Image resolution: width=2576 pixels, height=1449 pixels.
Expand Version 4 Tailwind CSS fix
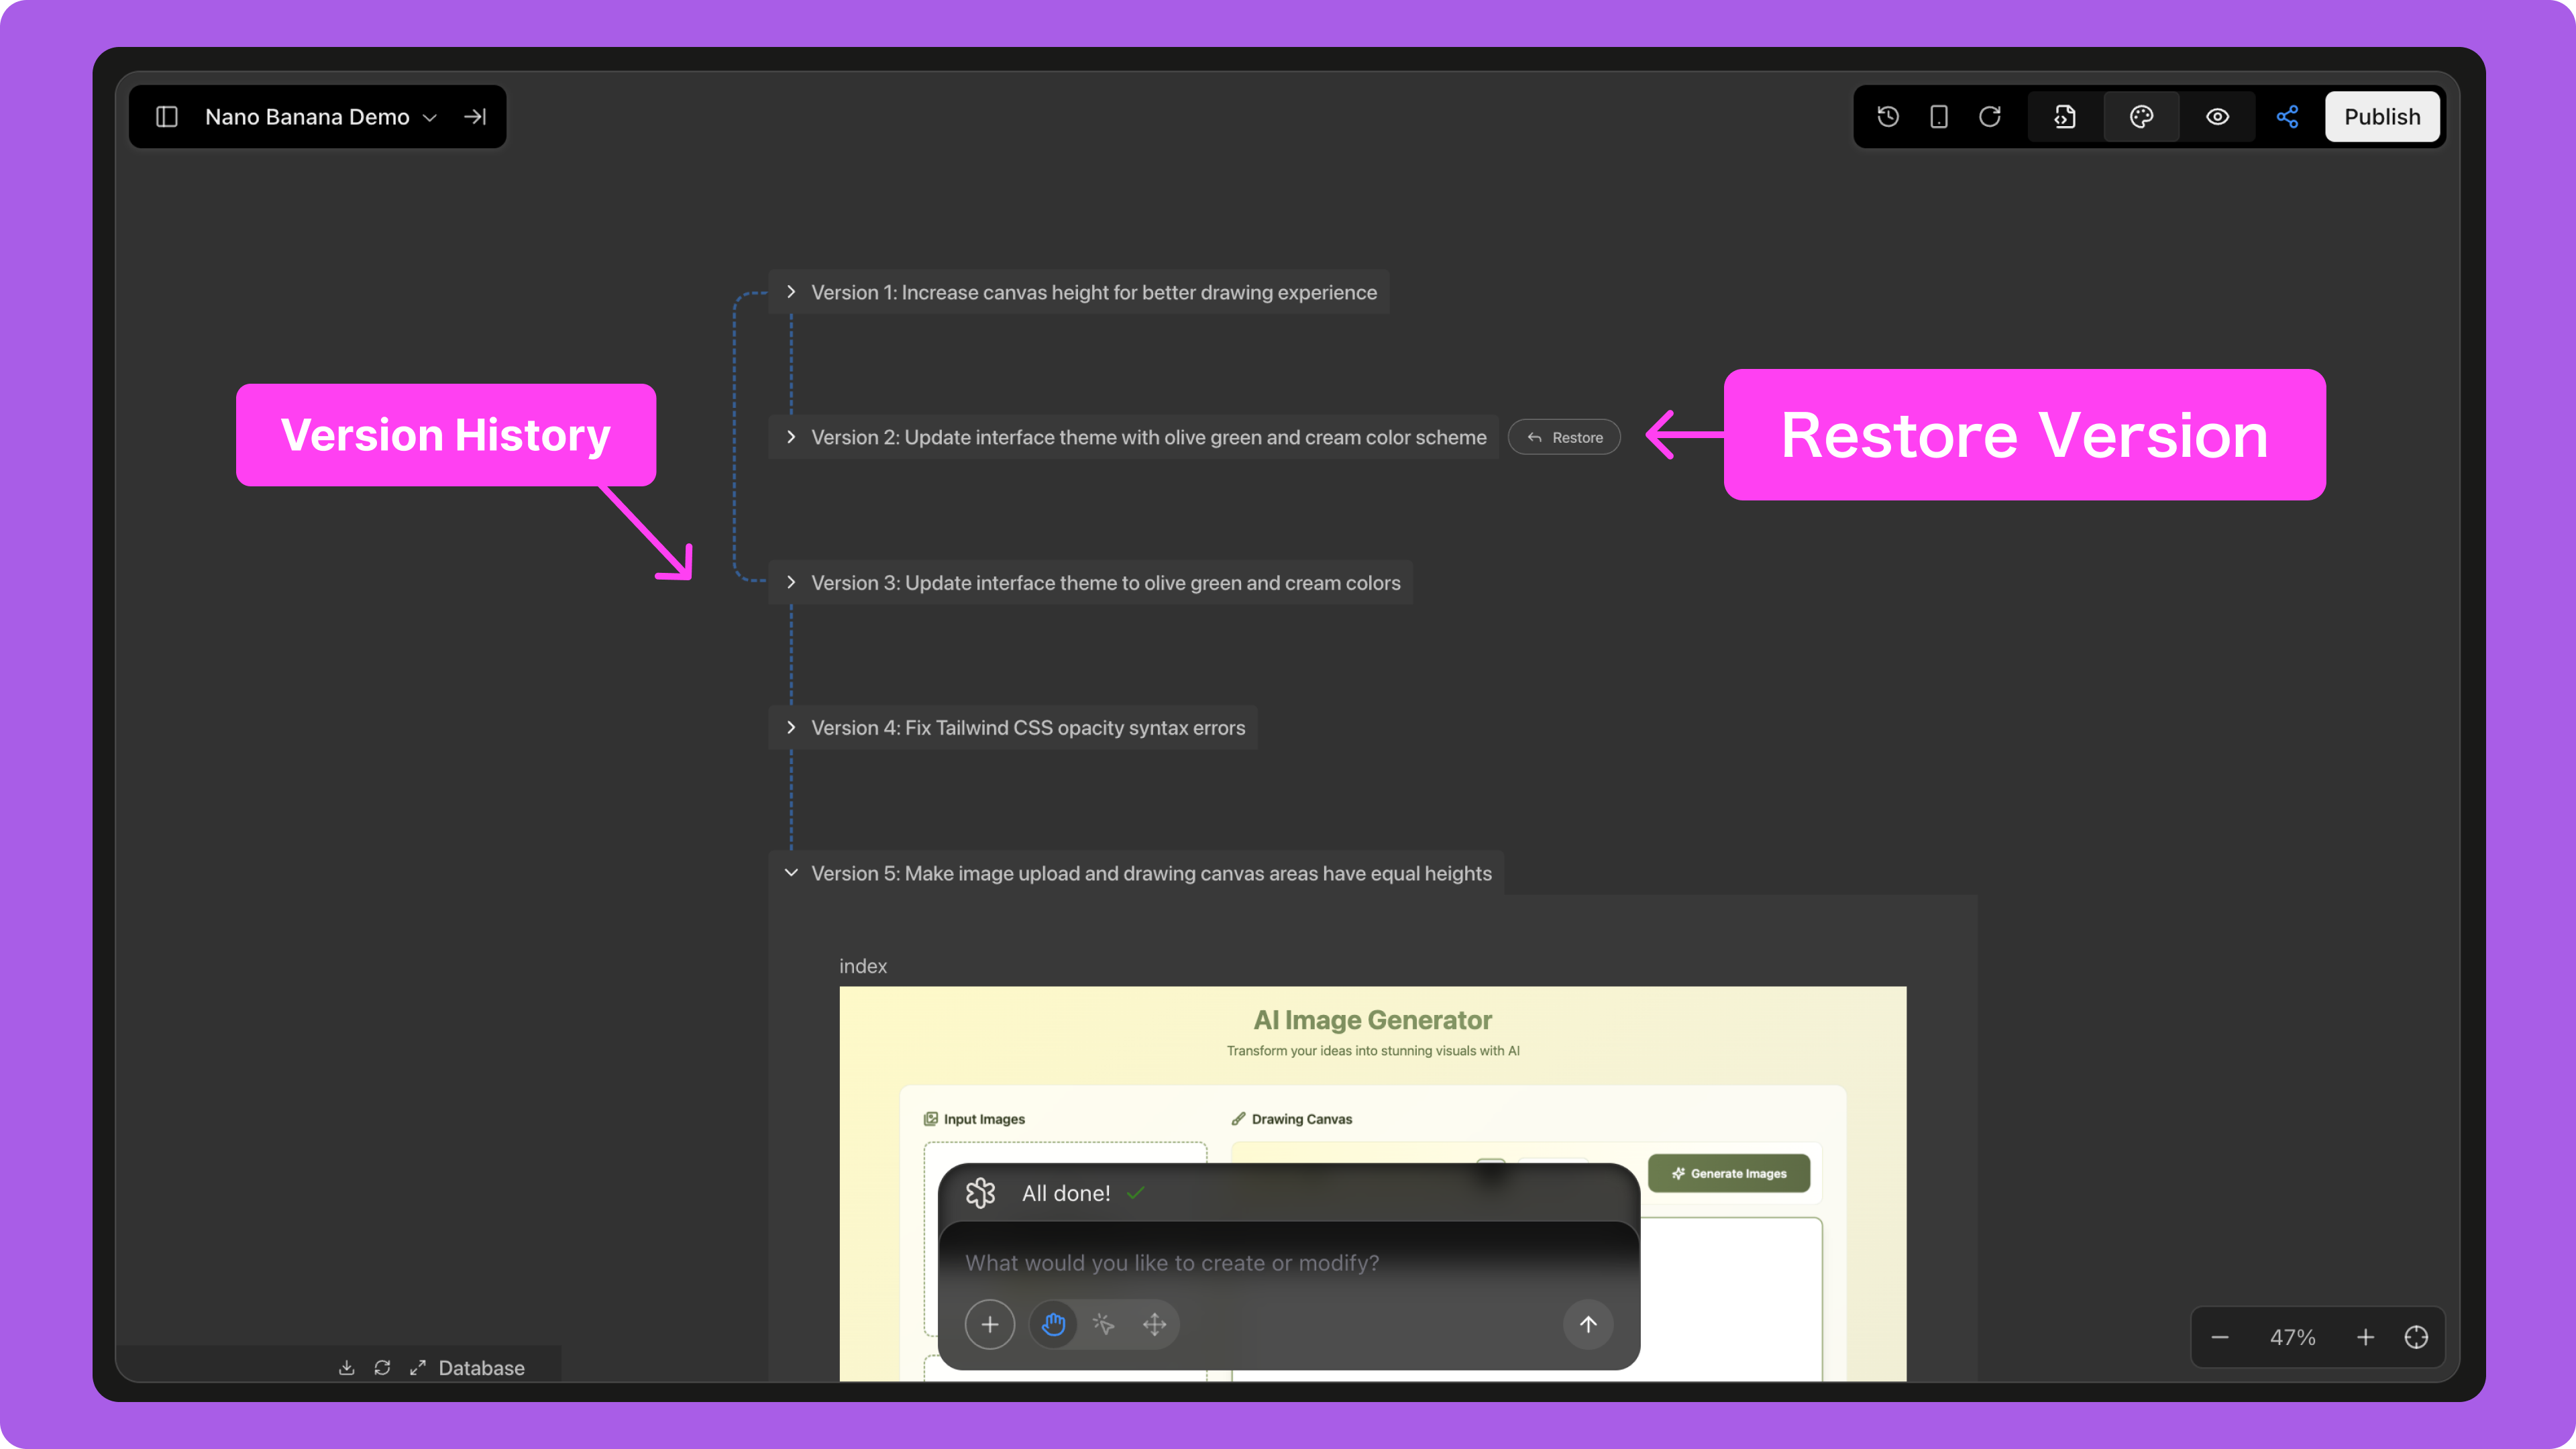pyautogui.click(x=791, y=727)
